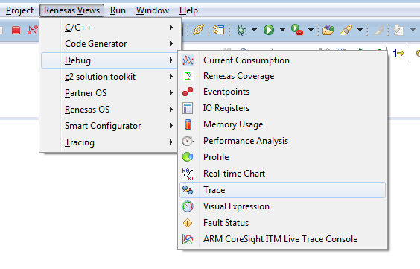This screenshot has height=269, width=420.
Task: Click the red Disconnect icon
Action: pyautogui.click(x=33, y=30)
